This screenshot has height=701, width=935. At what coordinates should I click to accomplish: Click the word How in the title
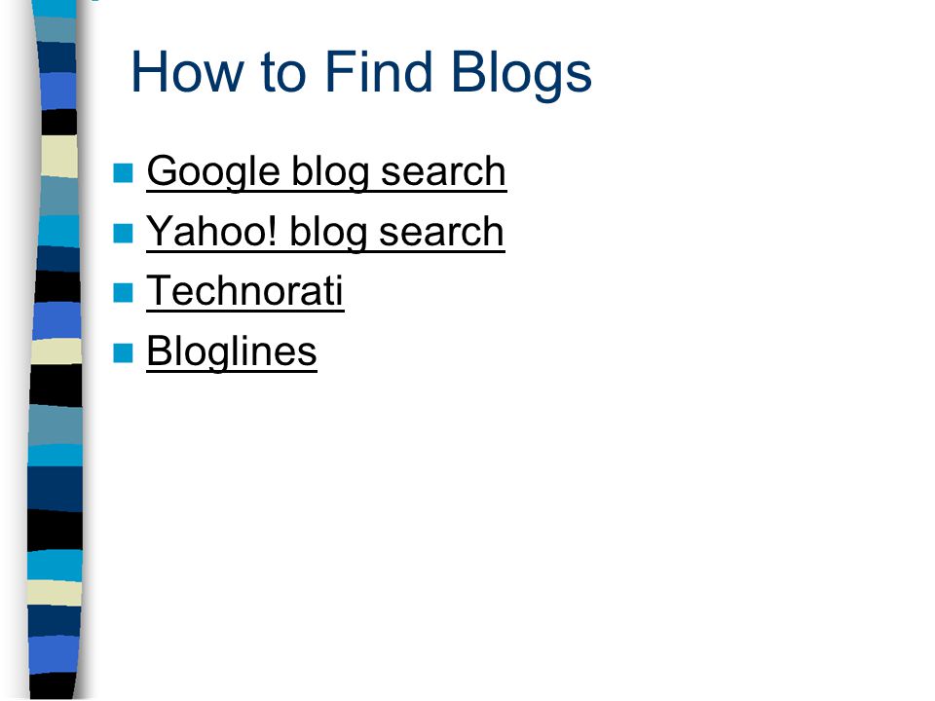187,71
